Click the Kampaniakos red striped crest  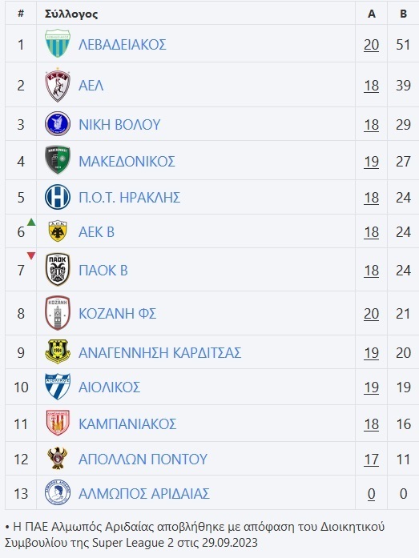click(x=58, y=424)
